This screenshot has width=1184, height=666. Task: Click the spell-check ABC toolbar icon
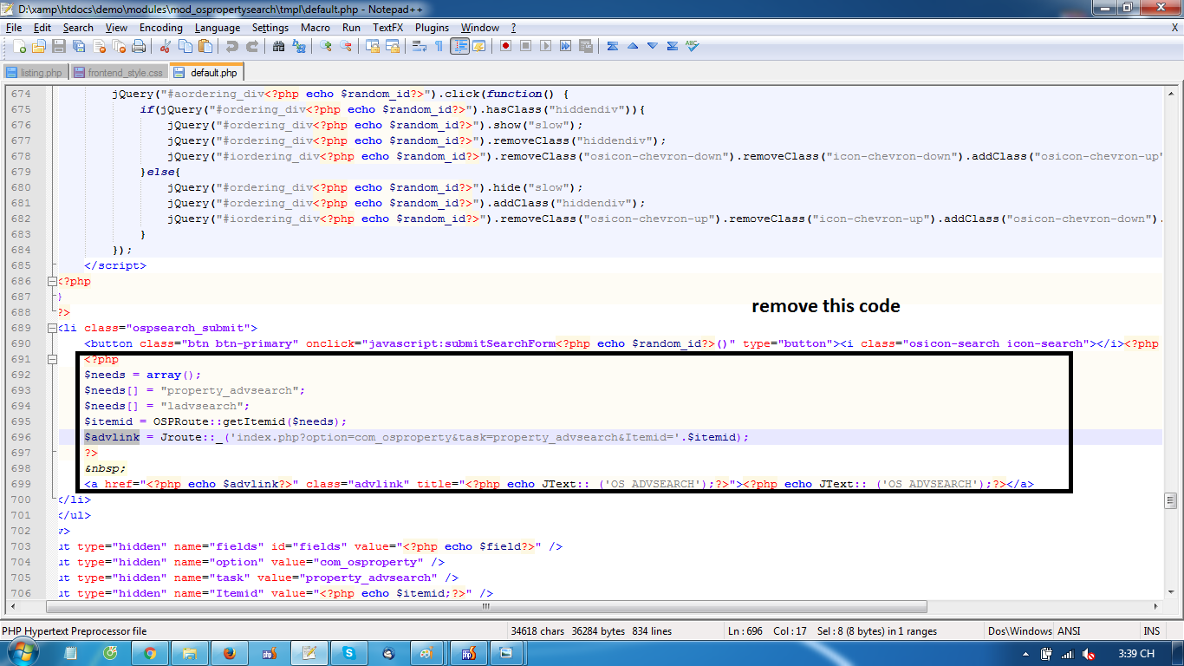click(x=693, y=46)
